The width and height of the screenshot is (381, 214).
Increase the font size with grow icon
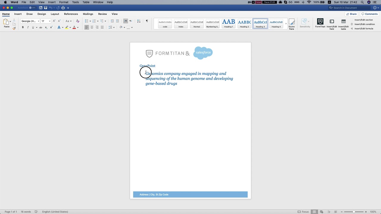pyautogui.click(x=54, y=21)
